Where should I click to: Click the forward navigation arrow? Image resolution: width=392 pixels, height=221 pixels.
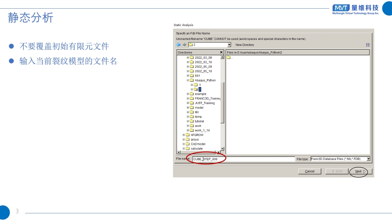184,45
